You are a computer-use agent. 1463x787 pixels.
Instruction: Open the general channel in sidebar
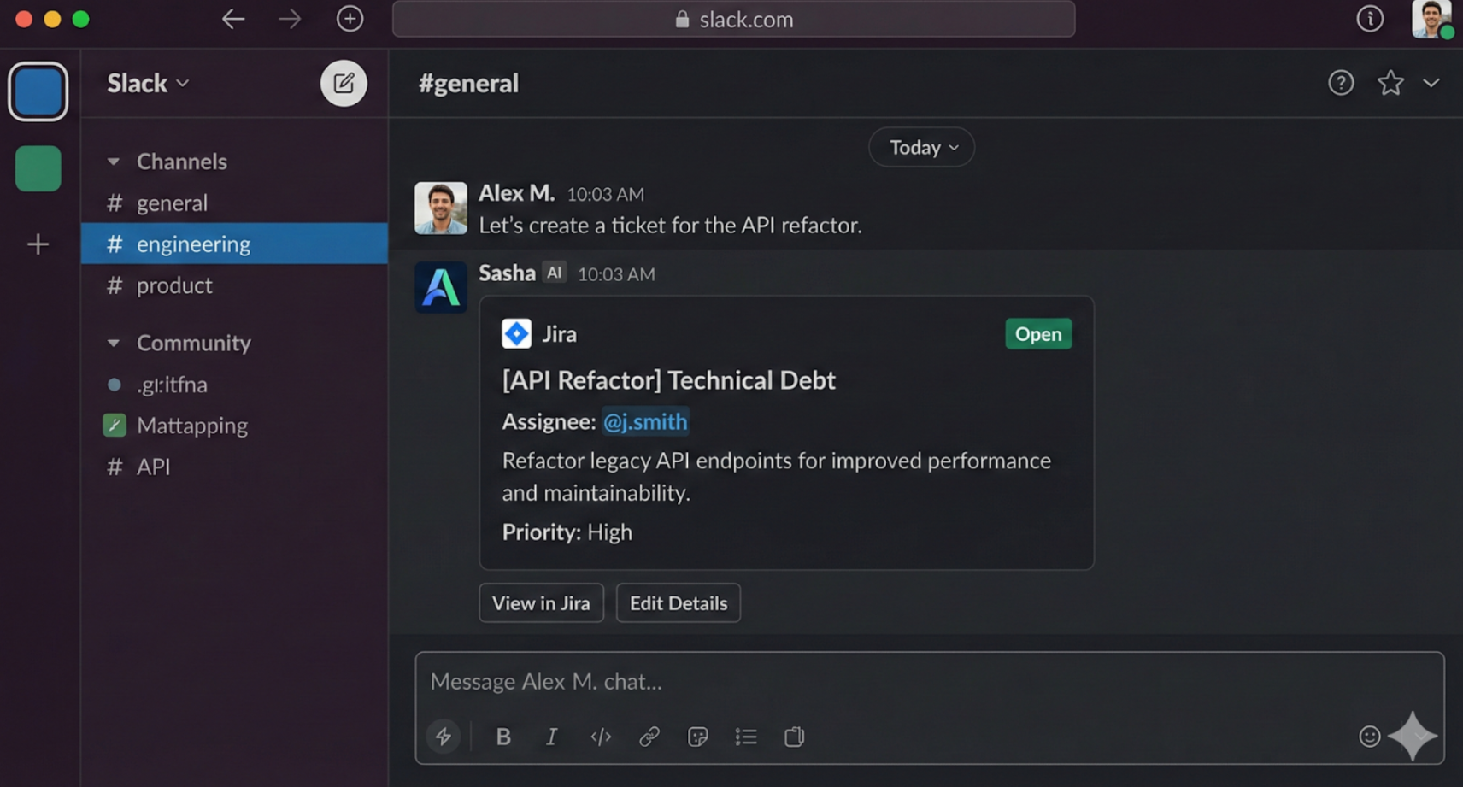[x=172, y=203]
